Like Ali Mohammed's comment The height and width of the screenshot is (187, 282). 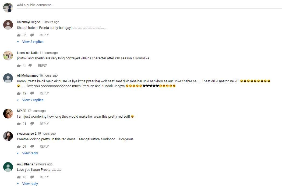point(19,93)
